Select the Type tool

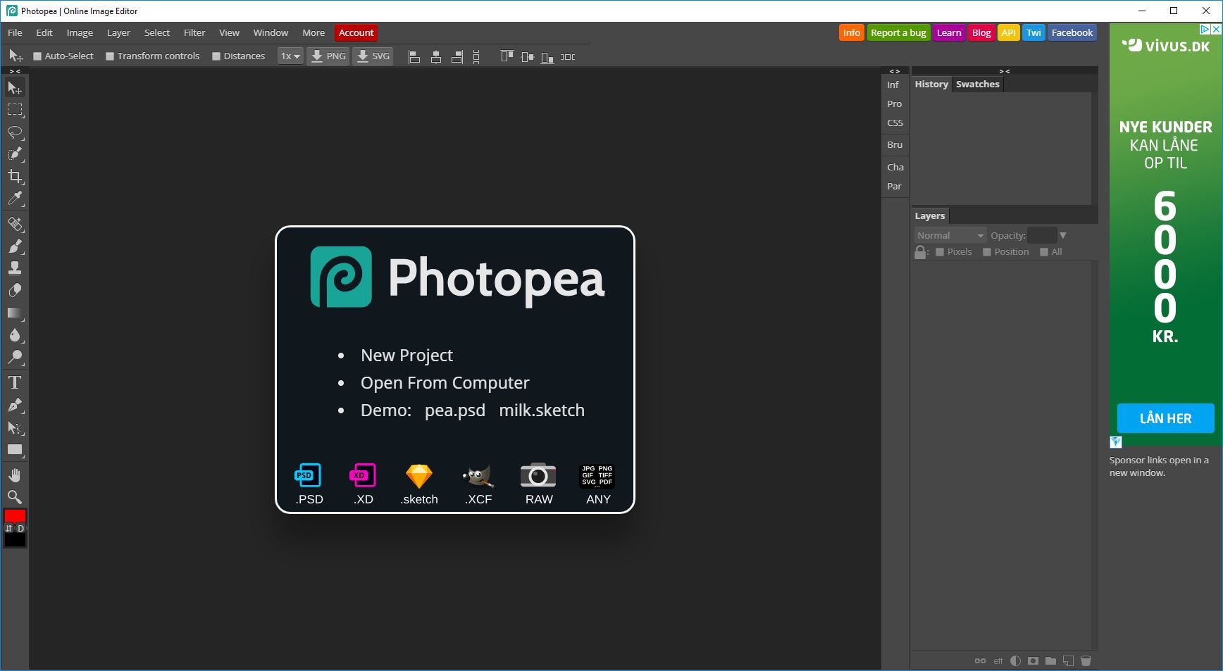click(15, 382)
